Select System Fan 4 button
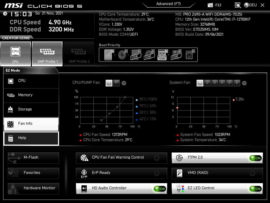Image resolution: width=270 pixels, height=203 pixels. tap(222, 83)
